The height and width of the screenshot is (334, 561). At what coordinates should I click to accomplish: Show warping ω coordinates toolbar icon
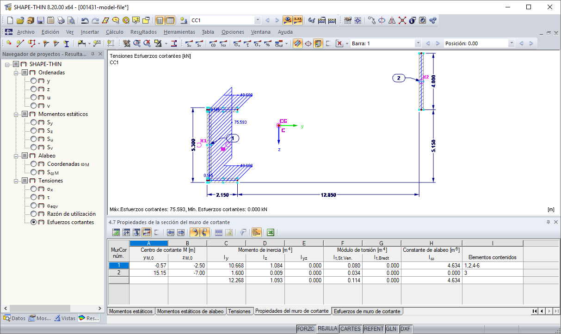pyautogui.click(x=213, y=43)
